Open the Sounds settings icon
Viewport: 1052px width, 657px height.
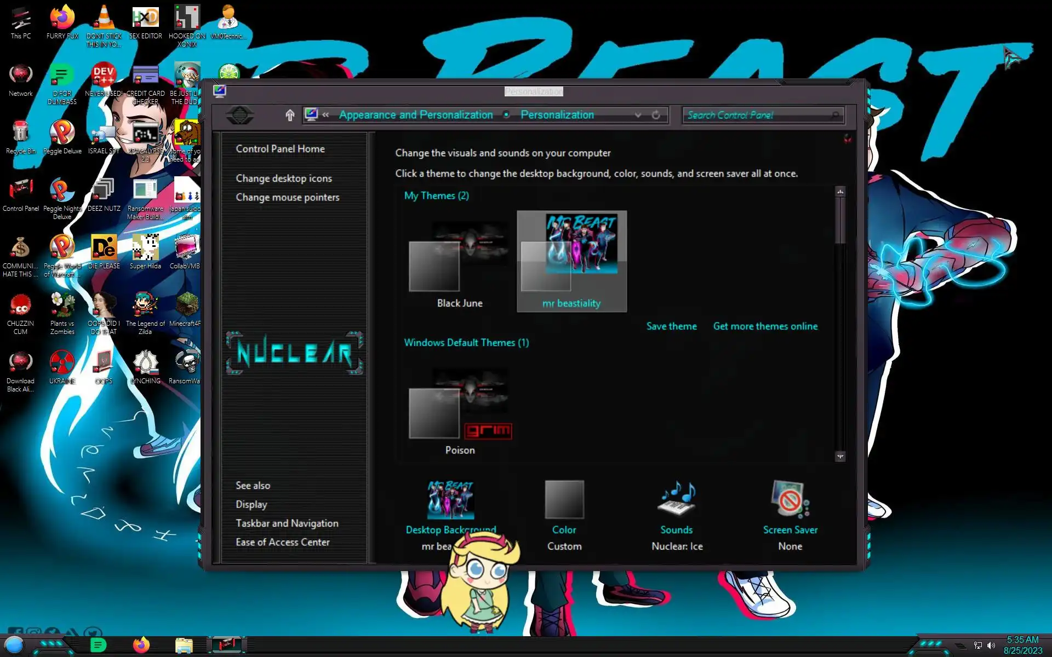coord(677,499)
